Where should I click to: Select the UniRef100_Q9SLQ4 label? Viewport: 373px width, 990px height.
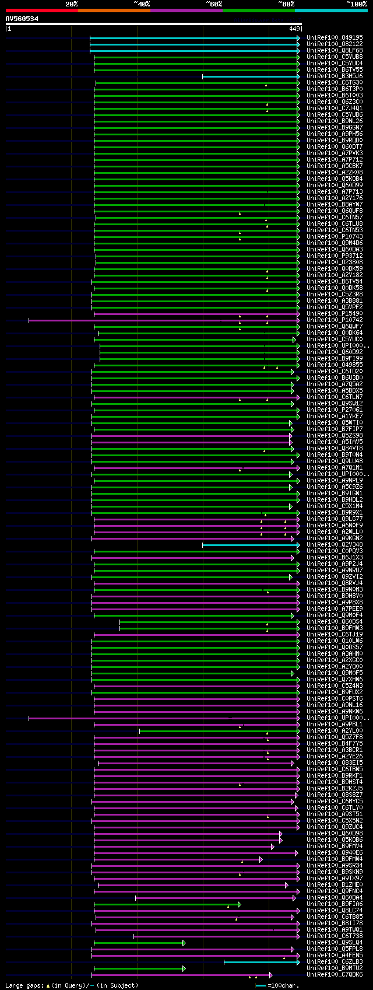tap(335, 942)
